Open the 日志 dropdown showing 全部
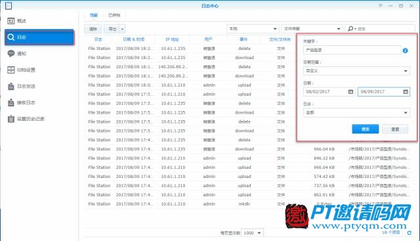This screenshot has height=241, width=420. pyautogui.click(x=356, y=112)
